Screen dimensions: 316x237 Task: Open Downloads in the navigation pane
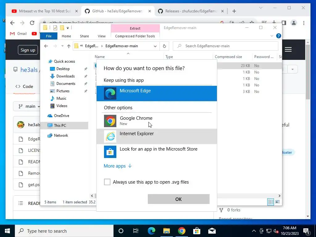click(65, 76)
